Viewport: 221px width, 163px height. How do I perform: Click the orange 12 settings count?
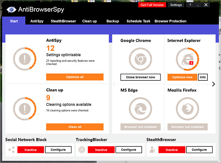click(50, 48)
